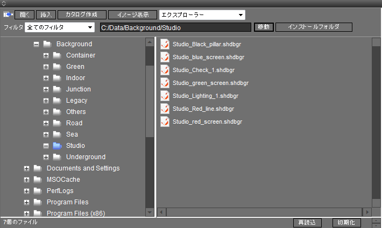Expand the Container folder node
Viewport: 382px width, 228px height.
pos(46,55)
